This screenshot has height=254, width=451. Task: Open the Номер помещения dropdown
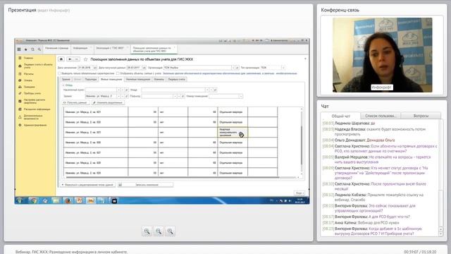pyautogui.click(x=241, y=96)
